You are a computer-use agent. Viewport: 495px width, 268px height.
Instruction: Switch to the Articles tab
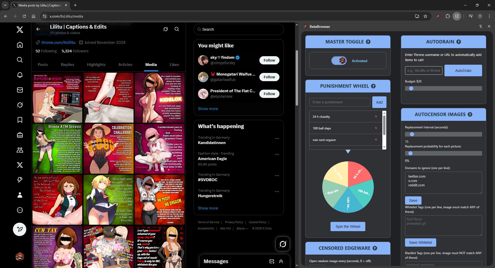(x=125, y=65)
